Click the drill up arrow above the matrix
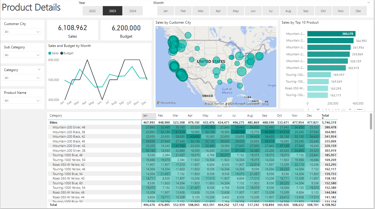375x209 pixels. [x=308, y=109]
